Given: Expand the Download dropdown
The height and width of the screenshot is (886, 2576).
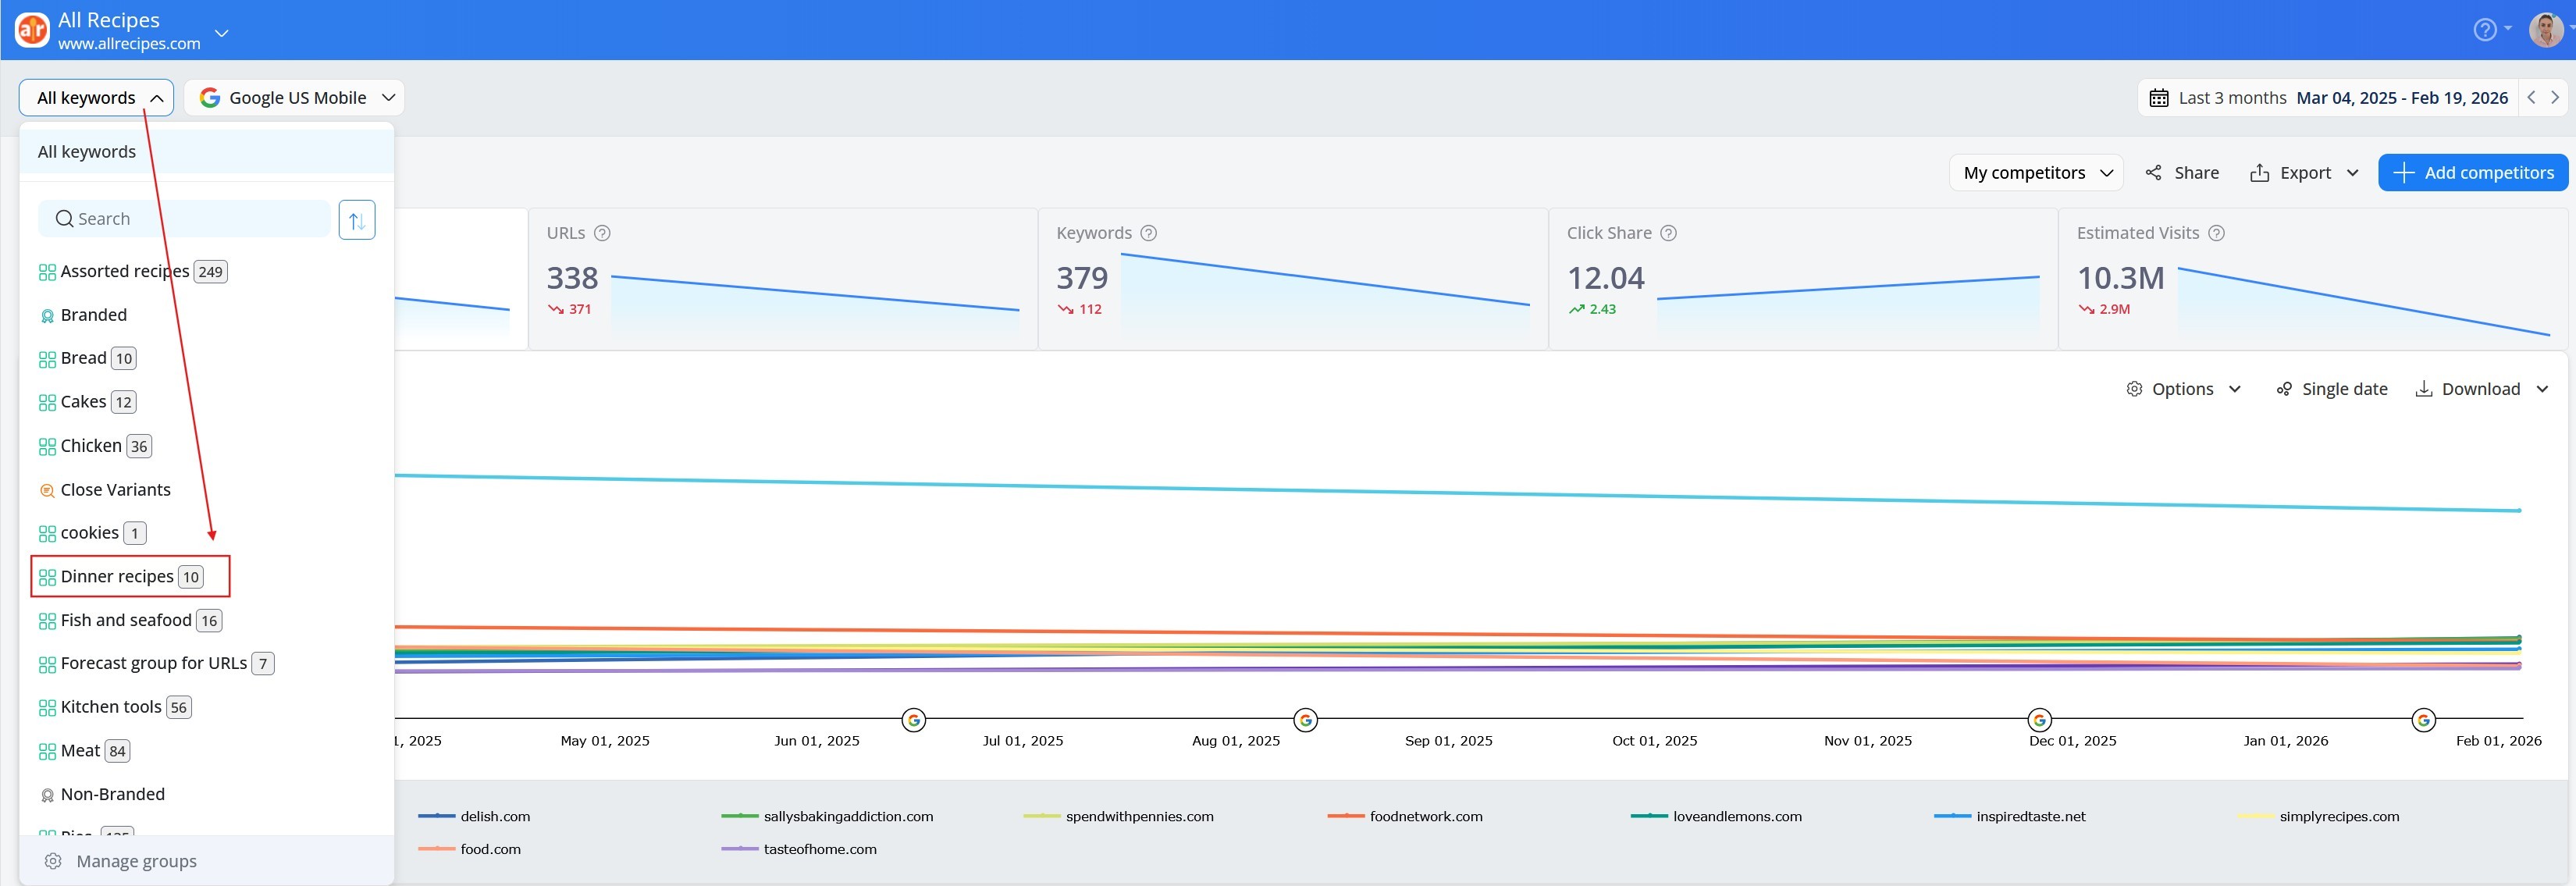Looking at the screenshot, I should tap(2541, 389).
